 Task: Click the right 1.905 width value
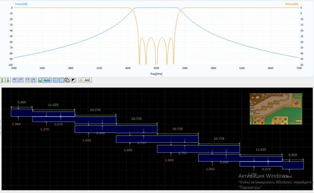[169, 160]
